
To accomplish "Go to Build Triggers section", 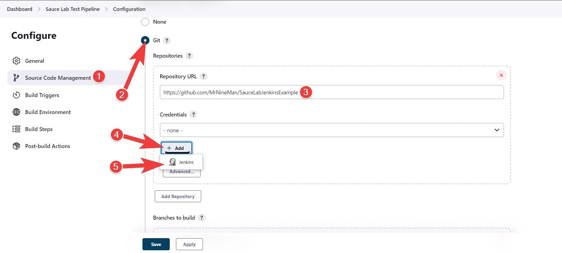I will 68,95.
